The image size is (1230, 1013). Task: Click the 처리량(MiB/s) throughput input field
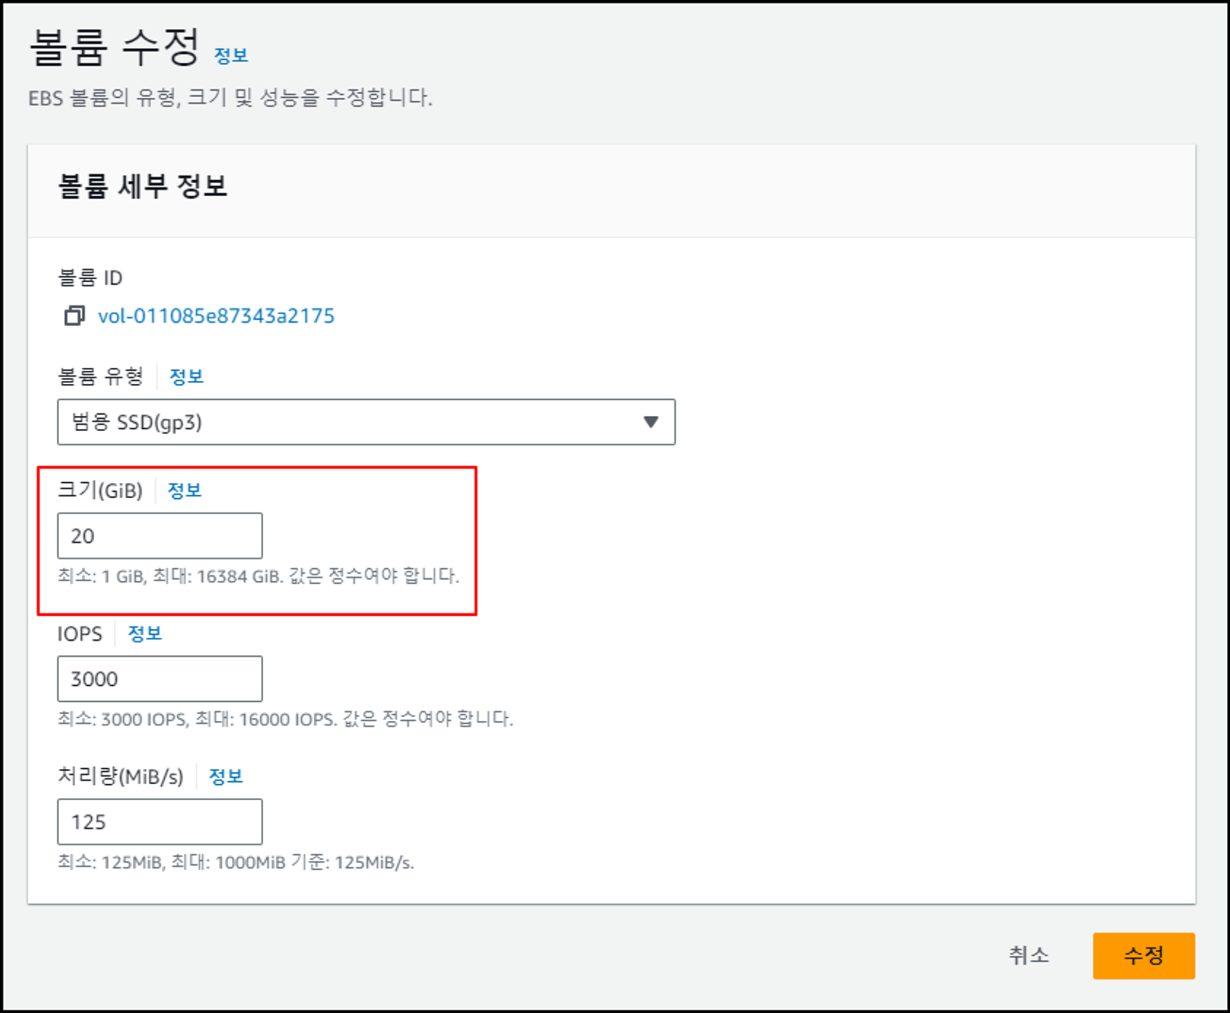(160, 822)
